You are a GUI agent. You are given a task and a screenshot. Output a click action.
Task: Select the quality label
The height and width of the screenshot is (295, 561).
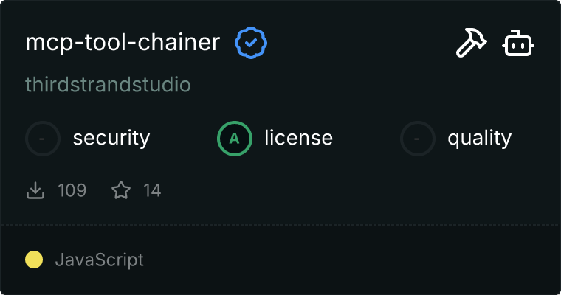pyautogui.click(x=479, y=138)
